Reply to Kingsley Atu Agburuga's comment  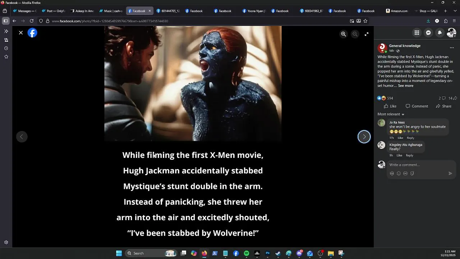coord(409,155)
